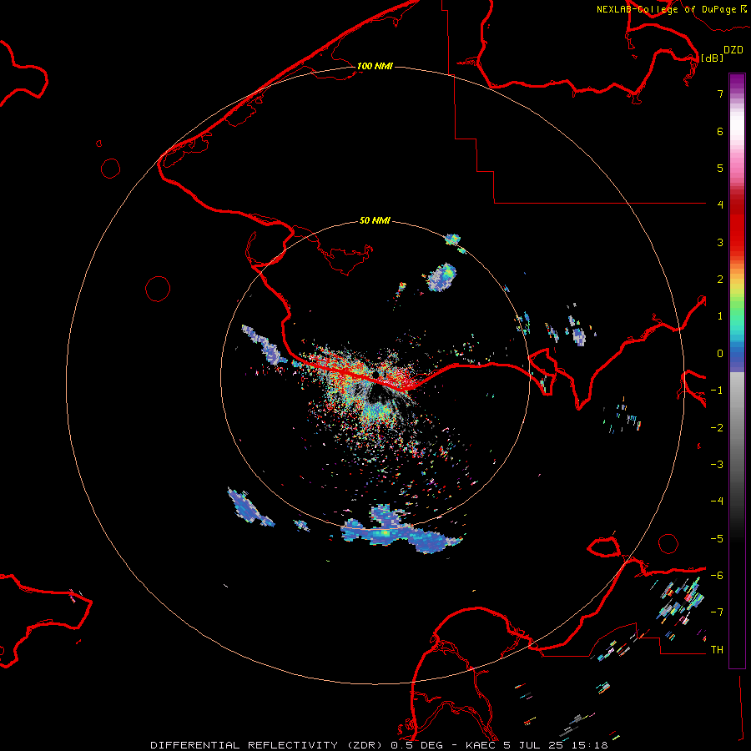Click the DZD product label
The image size is (751, 751).
point(733,50)
